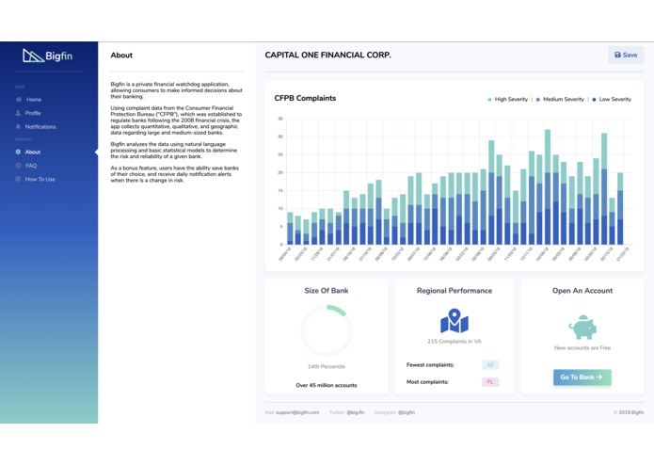Click the support@bigfin.com mail link
Viewport: 654px width, 465px height.
(x=297, y=412)
